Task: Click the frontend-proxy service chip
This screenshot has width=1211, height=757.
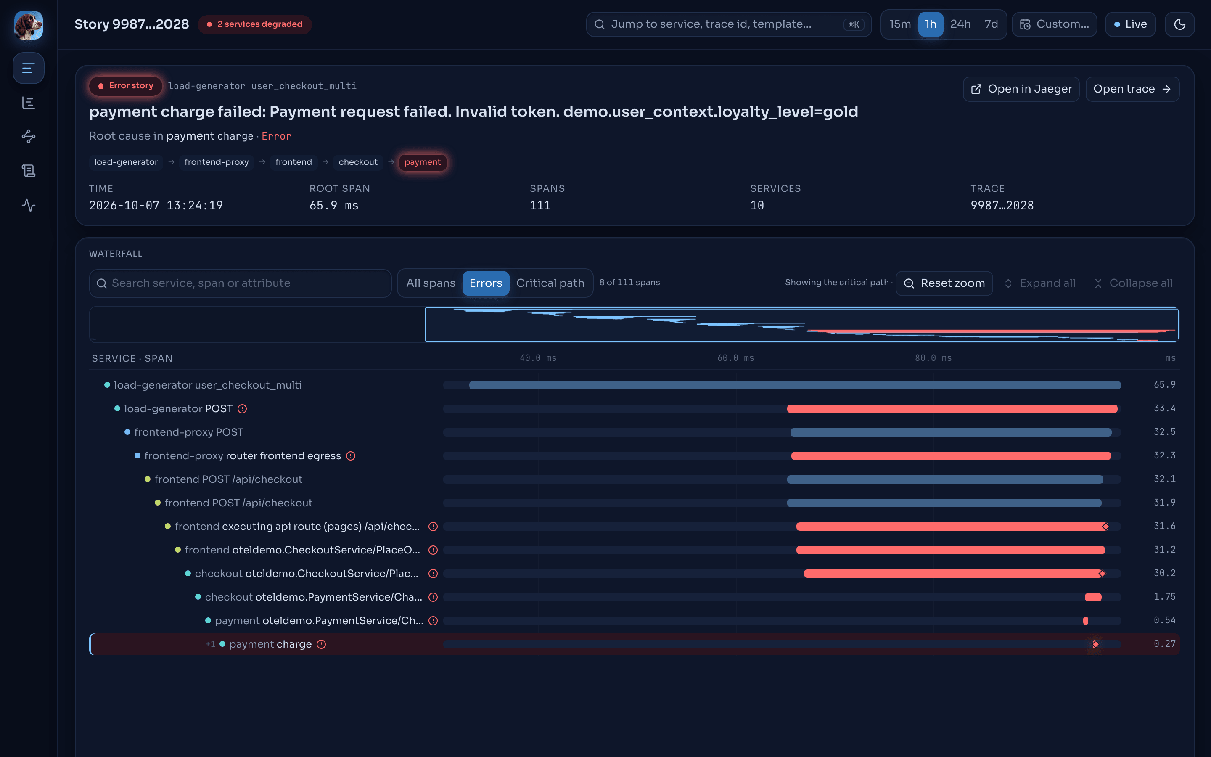Action: pos(216,162)
